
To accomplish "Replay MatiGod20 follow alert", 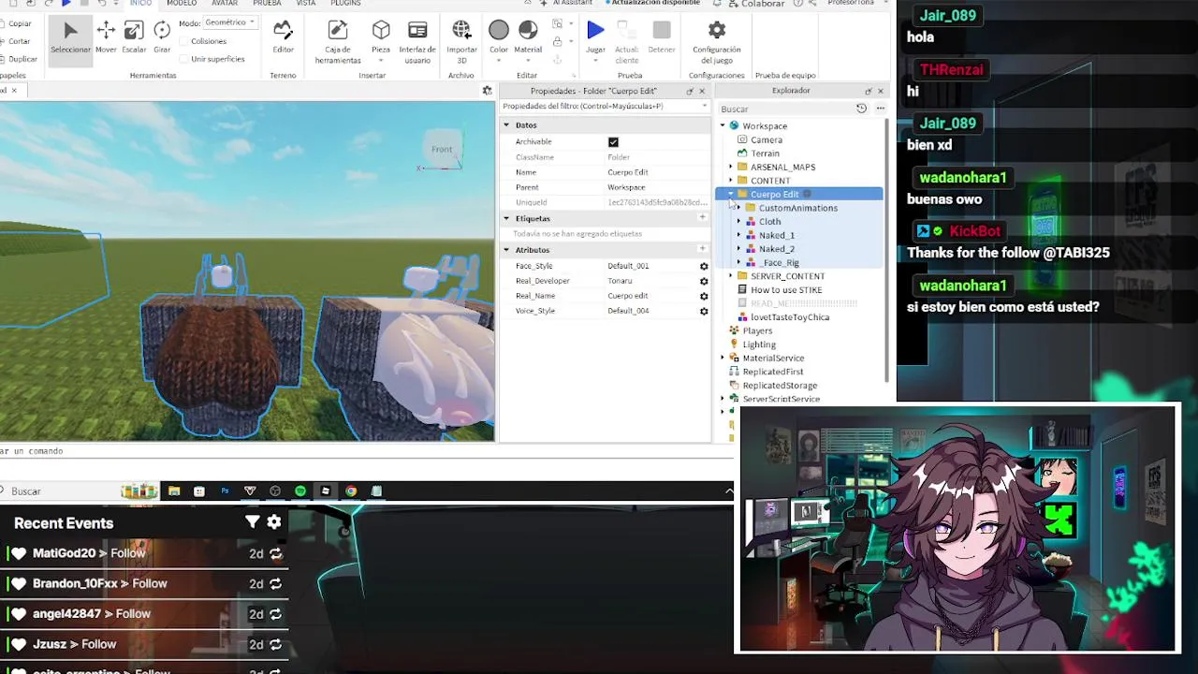I will pos(275,553).
